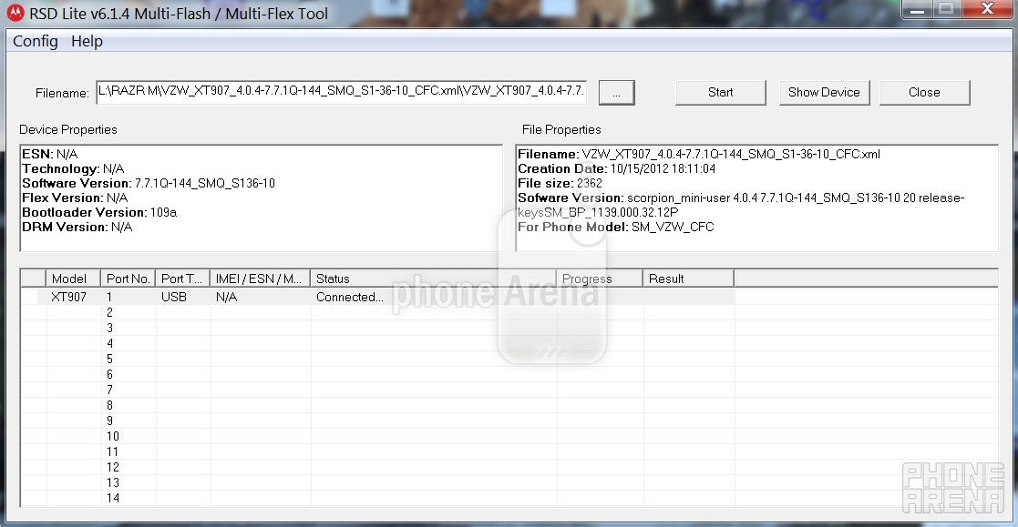The width and height of the screenshot is (1018, 527).
Task: Click the Start button
Action: tap(721, 93)
